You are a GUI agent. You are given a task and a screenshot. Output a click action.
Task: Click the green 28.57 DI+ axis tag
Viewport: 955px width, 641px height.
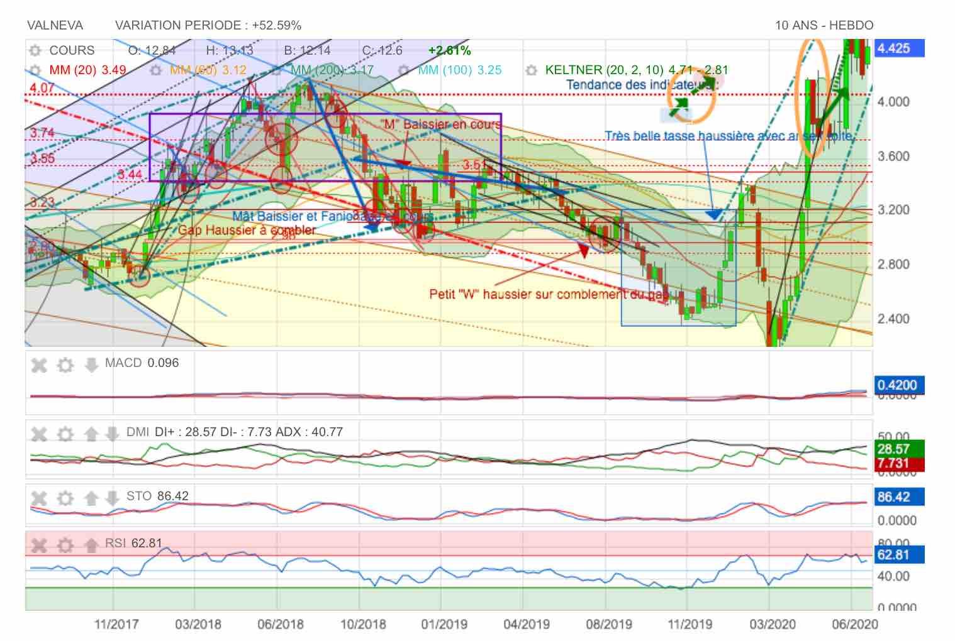(899, 449)
